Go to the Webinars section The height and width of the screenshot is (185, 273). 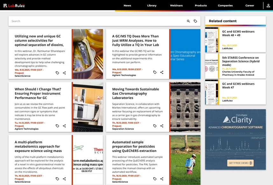click(x=176, y=6)
